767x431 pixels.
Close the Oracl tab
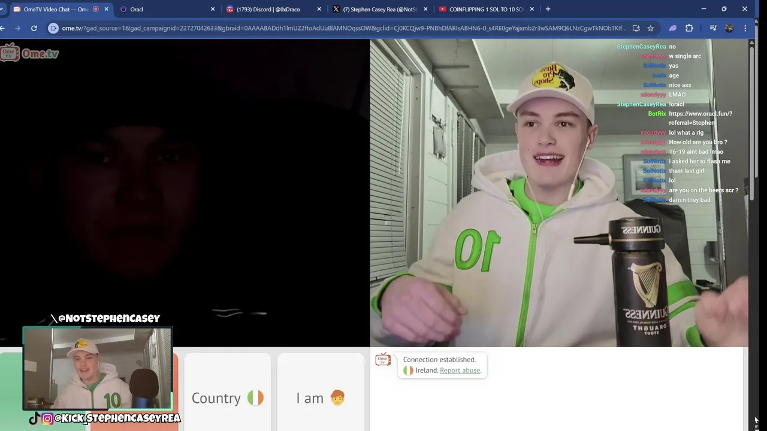click(212, 9)
